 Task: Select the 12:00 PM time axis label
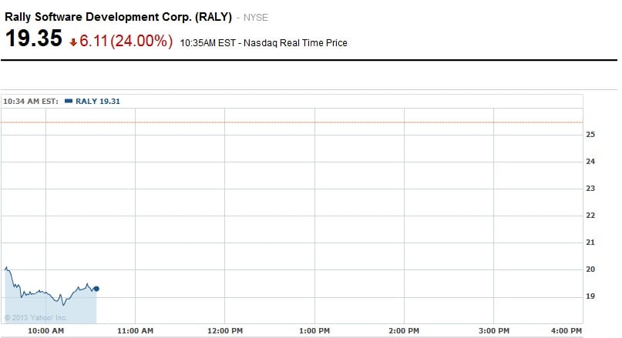225,330
